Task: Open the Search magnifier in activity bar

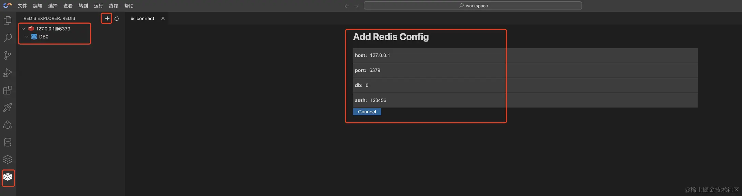Action: 8,38
